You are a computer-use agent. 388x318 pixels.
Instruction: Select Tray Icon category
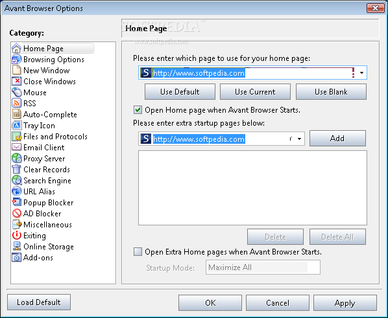(39, 126)
